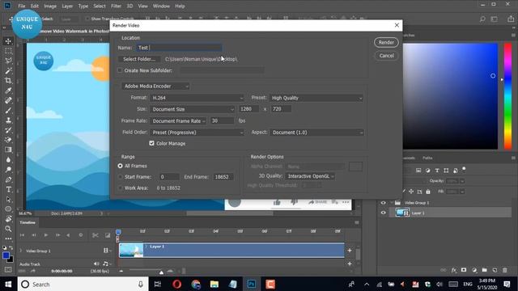This screenshot has width=518, height=291.
Task: Mute the audio track speaker toggle
Action: [96, 264]
